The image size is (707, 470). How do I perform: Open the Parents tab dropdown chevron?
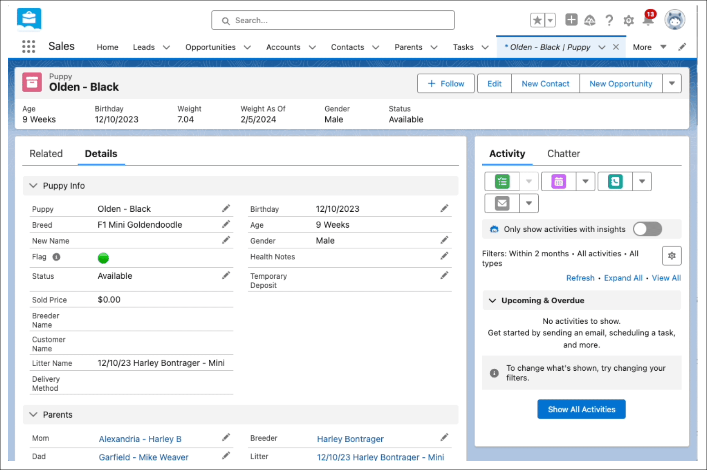(x=434, y=47)
